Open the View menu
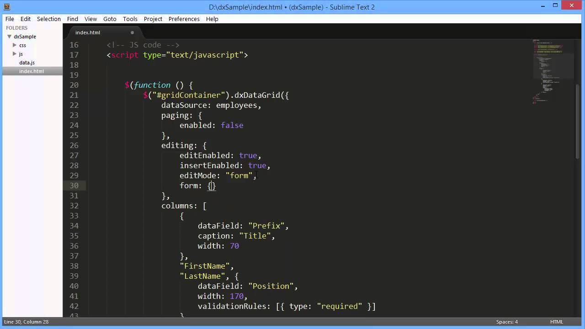 tap(90, 19)
